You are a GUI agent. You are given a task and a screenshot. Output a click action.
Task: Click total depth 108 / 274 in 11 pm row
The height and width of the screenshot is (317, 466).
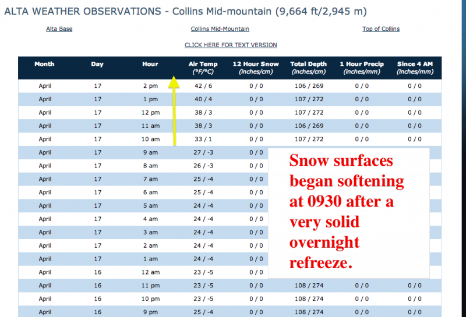click(309, 286)
